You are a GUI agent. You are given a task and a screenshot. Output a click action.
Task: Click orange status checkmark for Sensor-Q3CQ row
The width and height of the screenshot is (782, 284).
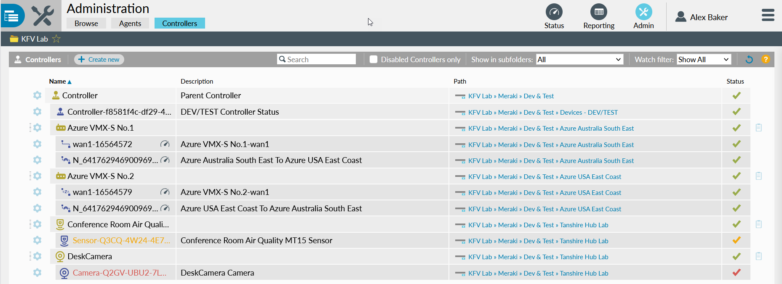coord(737,240)
